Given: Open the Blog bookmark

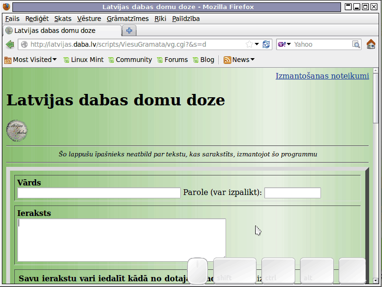Looking at the screenshot, I should (x=204, y=60).
